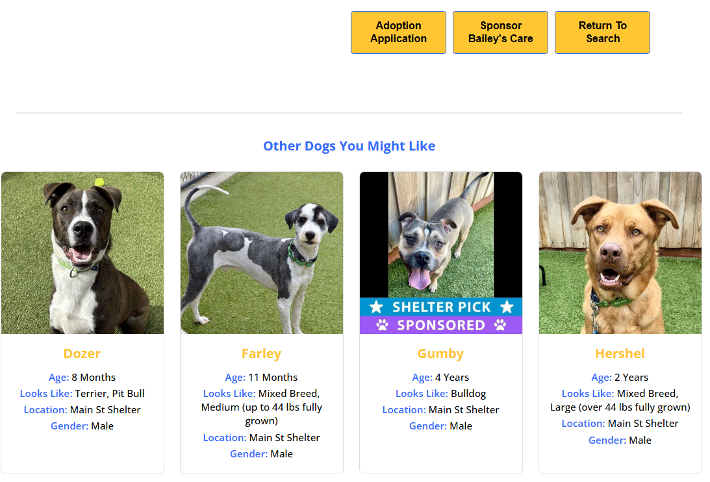Viewport: 710px width, 482px height.
Task: Open Dozer's photo
Action: pos(82,252)
